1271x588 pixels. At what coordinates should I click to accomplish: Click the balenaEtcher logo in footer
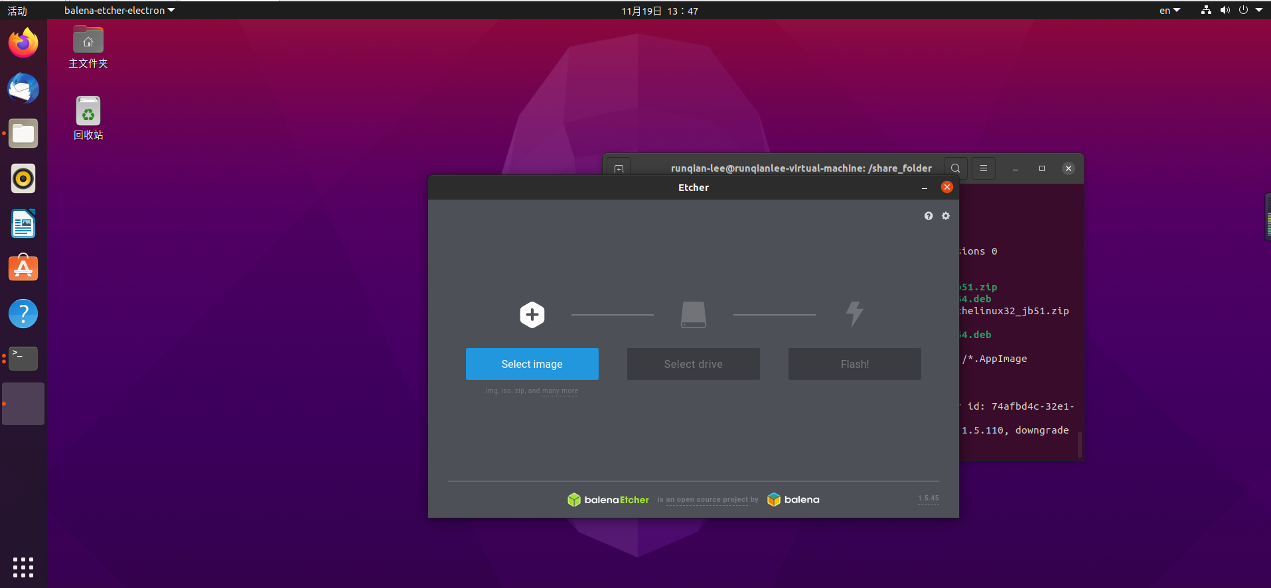608,500
